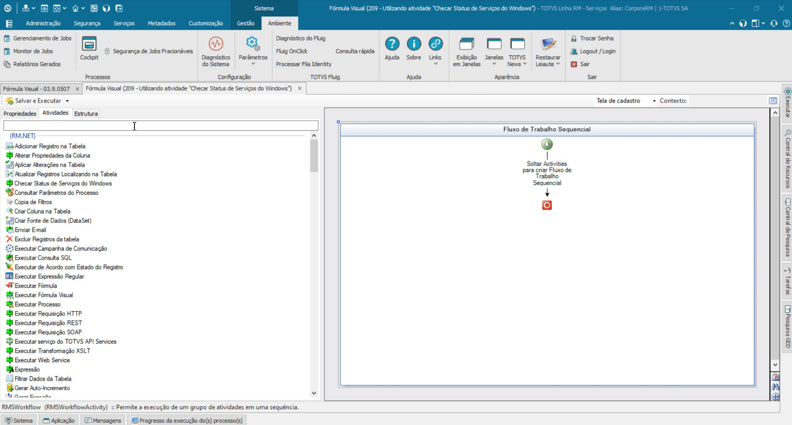
Task: Click Exibição em Janelas icon
Action: 467,44
